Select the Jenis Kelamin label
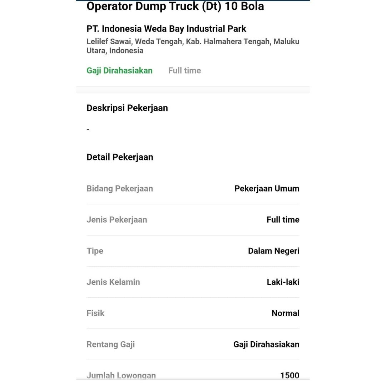The width and height of the screenshot is (386, 386). 113,282
